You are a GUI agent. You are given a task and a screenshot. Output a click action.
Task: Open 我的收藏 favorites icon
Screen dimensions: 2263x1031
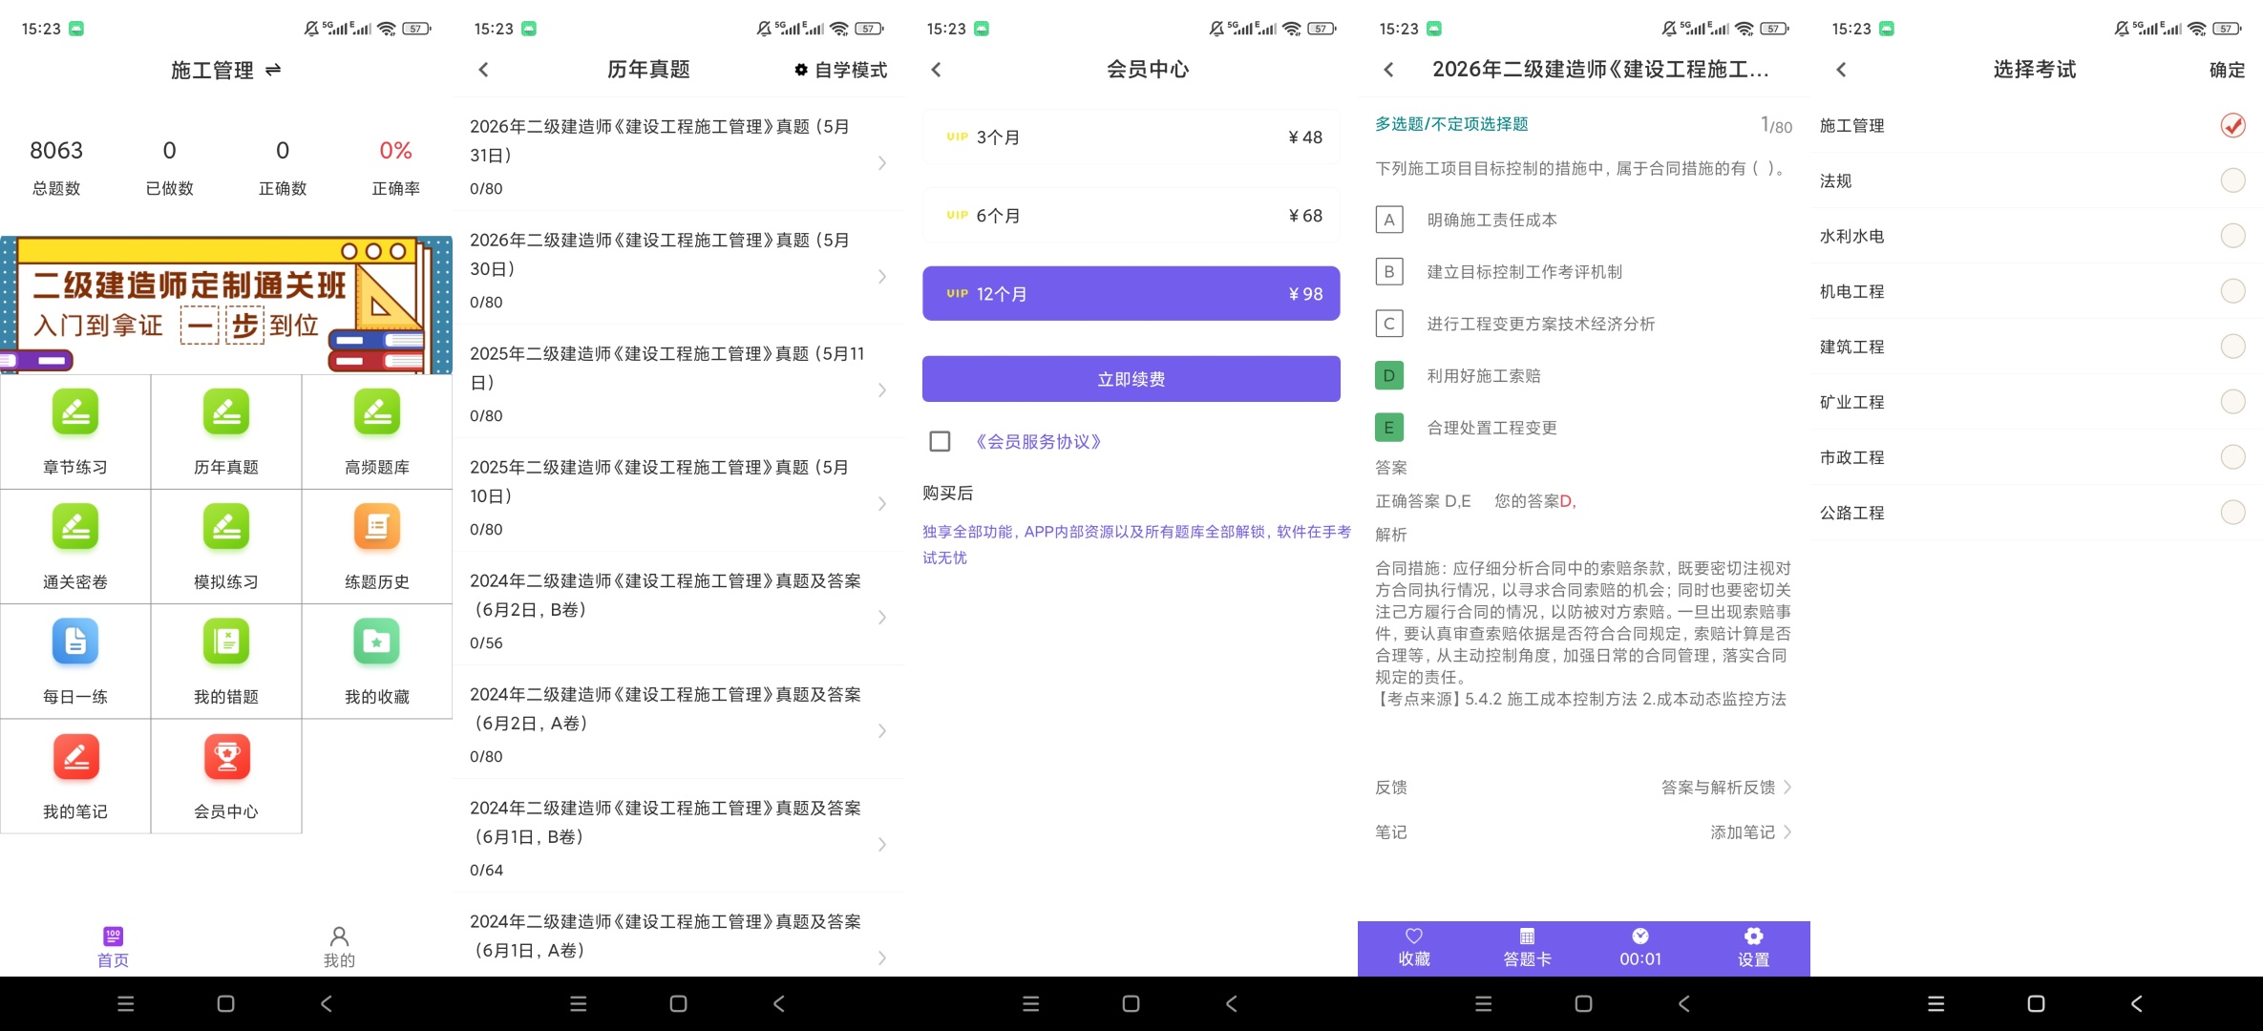pos(377,642)
